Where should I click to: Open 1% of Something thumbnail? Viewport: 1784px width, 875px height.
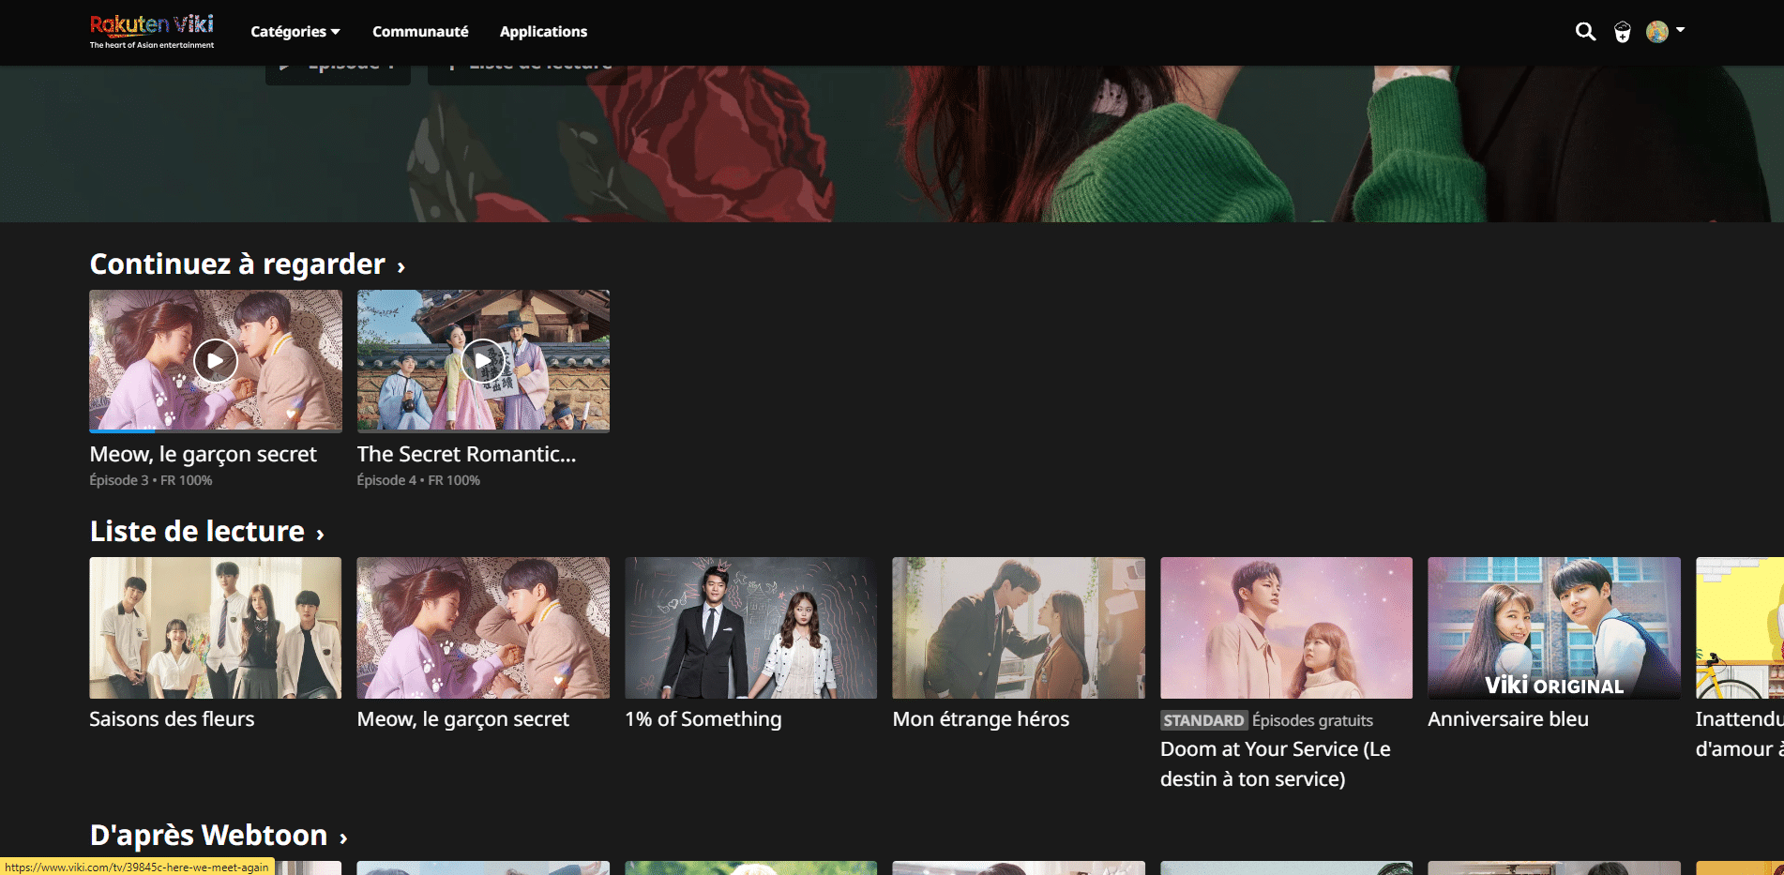pyautogui.click(x=751, y=628)
